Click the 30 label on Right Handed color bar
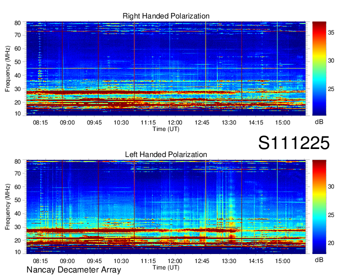 pyautogui.click(x=331, y=60)
